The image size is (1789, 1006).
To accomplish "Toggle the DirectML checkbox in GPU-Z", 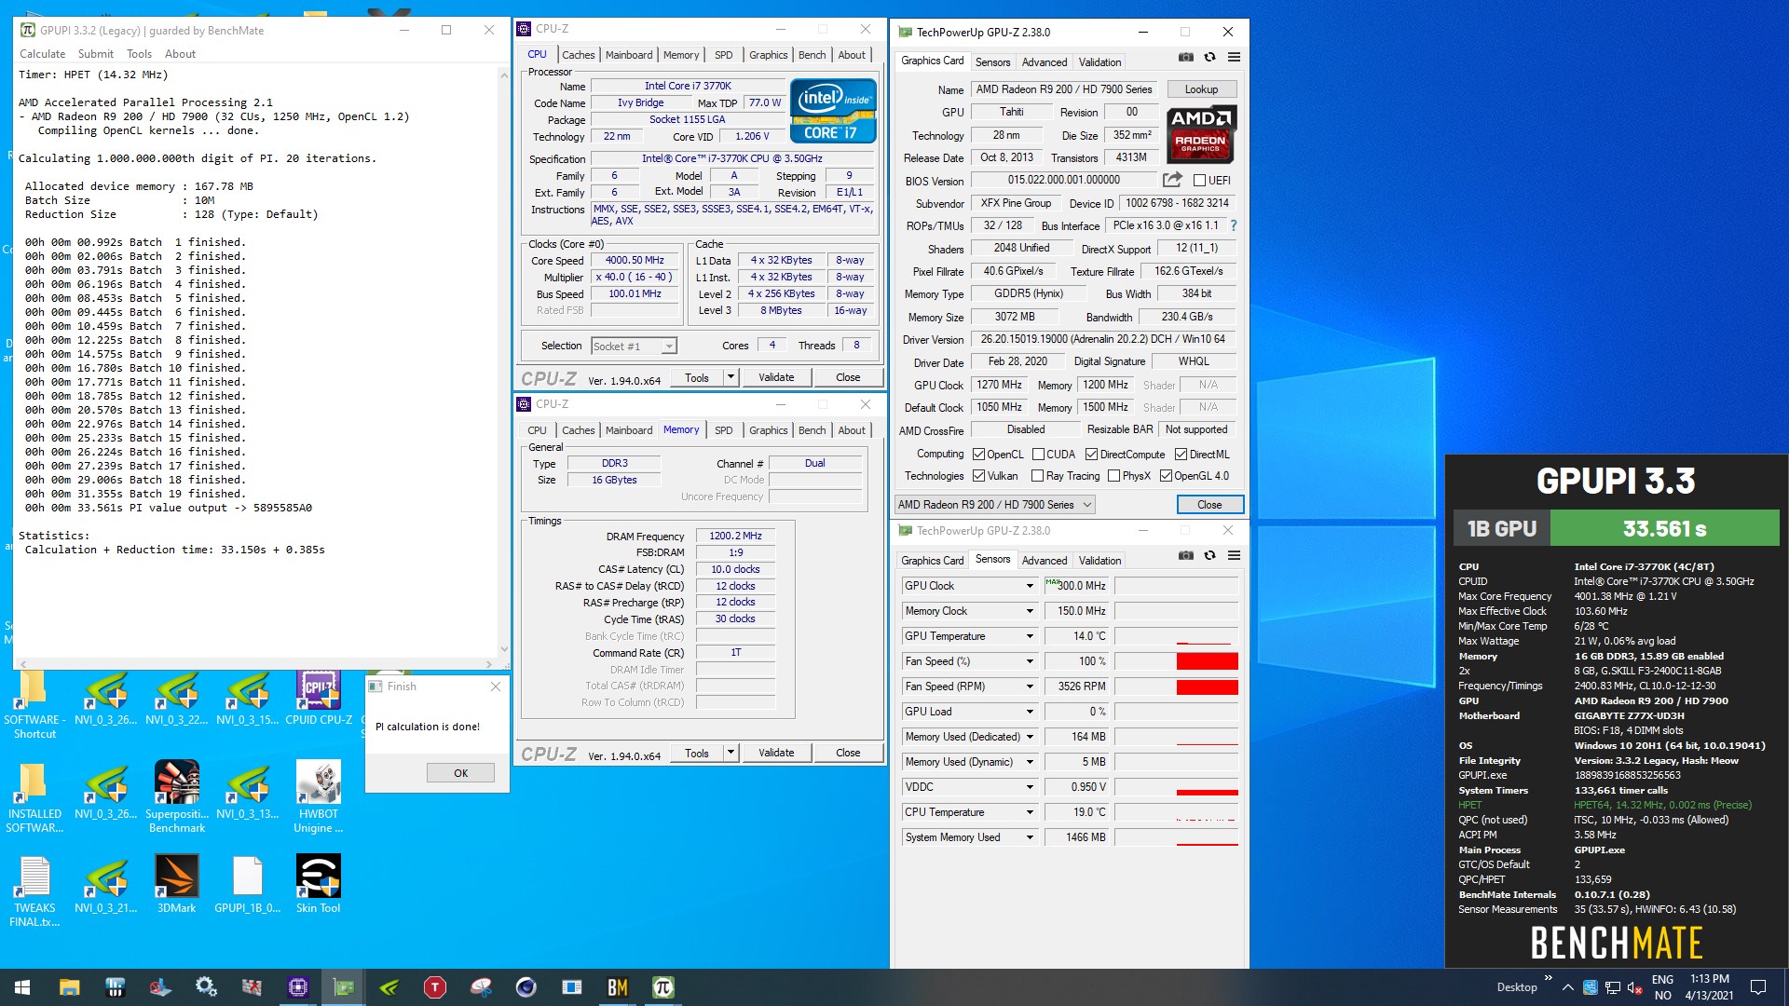I will (x=1181, y=455).
